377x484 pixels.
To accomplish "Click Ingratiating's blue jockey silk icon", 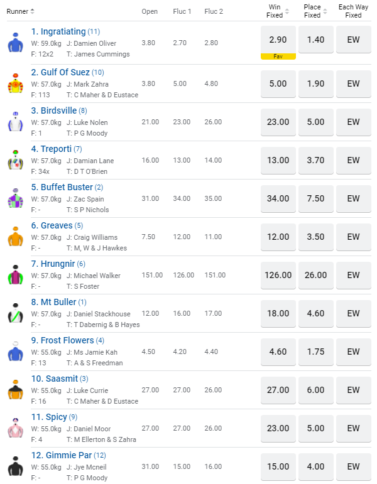I will pyautogui.click(x=15, y=43).
